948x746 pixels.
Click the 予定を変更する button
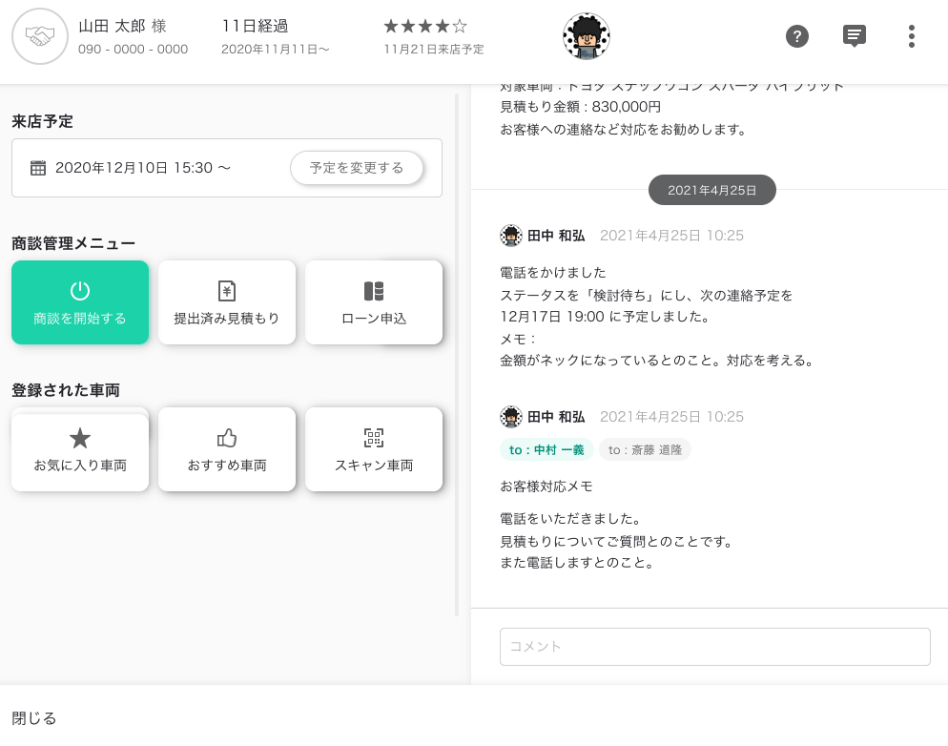(357, 167)
